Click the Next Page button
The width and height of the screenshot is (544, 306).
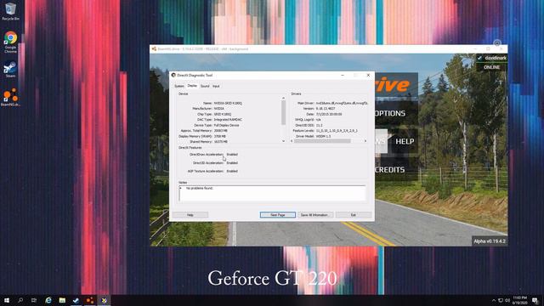(x=278, y=215)
